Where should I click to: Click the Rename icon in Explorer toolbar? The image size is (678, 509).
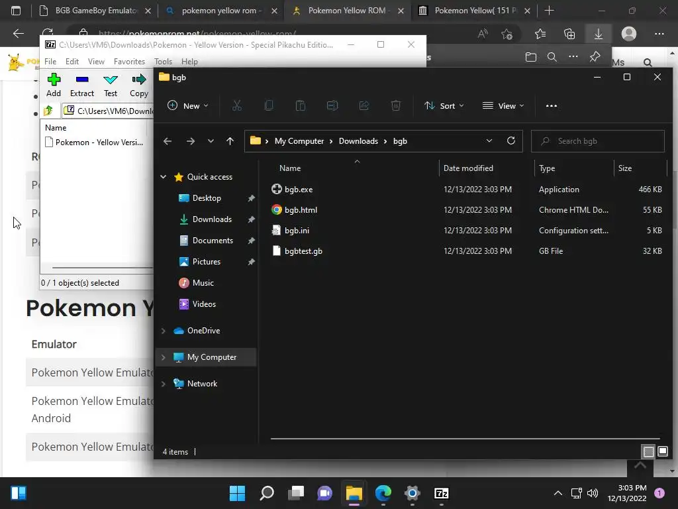tap(332, 105)
